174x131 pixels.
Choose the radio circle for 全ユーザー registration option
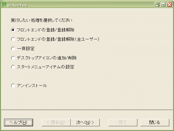click(13, 39)
